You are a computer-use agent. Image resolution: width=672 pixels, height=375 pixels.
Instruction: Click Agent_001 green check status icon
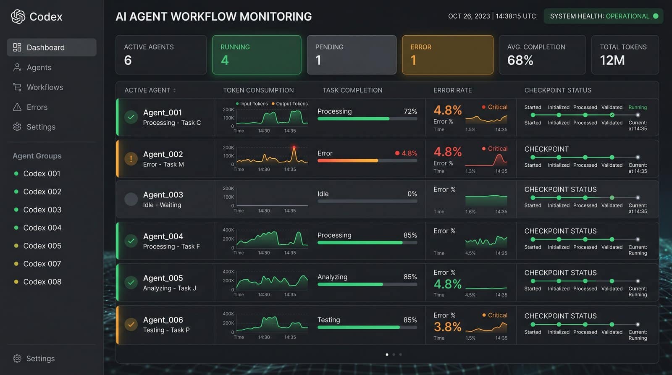tap(131, 117)
